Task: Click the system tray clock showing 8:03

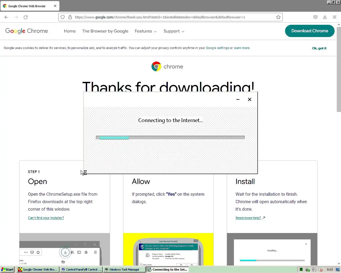Action: [x=330, y=270]
